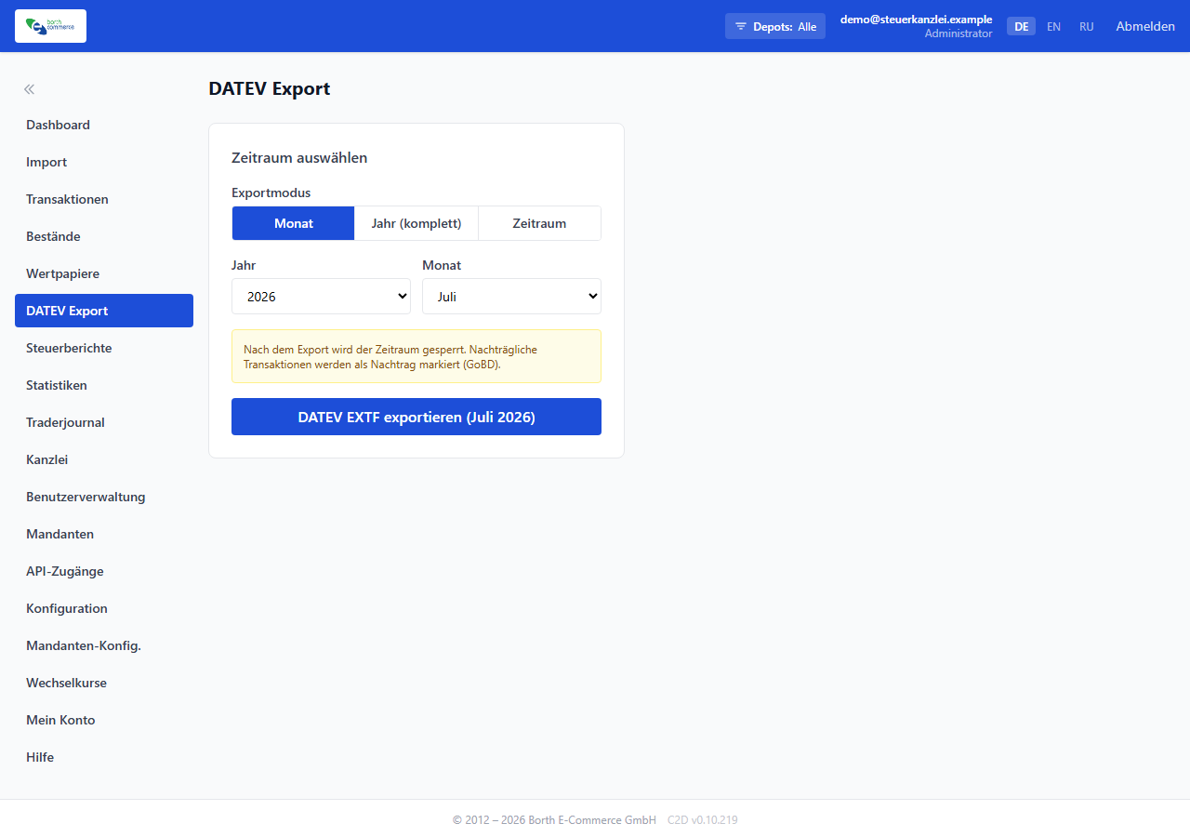Click the DATEV Export page heading

click(270, 89)
